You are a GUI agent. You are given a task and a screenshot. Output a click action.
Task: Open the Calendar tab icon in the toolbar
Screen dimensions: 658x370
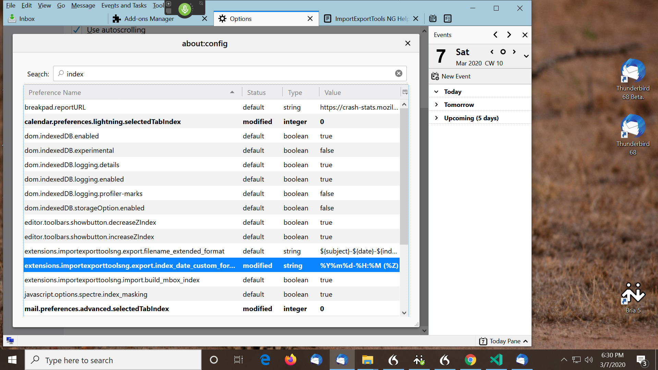[x=432, y=18]
